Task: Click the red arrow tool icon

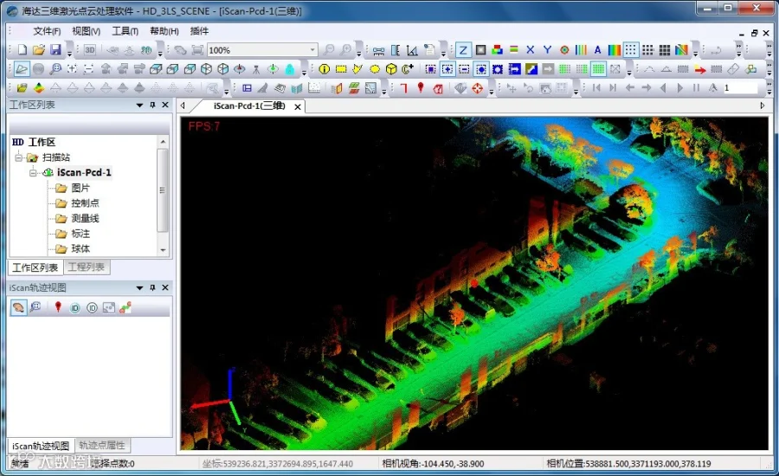Action: coord(700,69)
